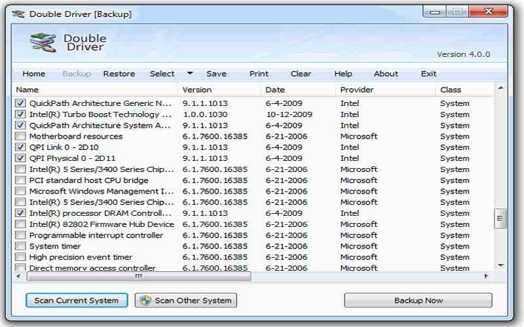Select High precision event timer row name
The image size is (524, 327).
81,257
